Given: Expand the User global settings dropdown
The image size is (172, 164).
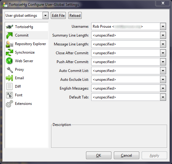Looking at the screenshot, I should point(45,16).
